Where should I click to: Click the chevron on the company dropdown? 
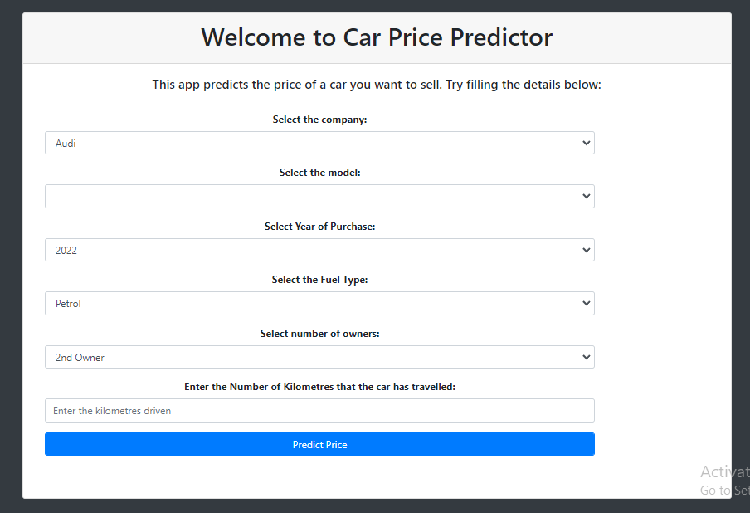587,142
